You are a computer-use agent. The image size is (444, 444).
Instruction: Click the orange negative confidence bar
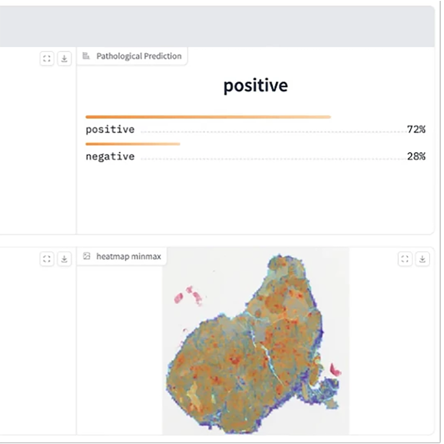click(x=133, y=144)
